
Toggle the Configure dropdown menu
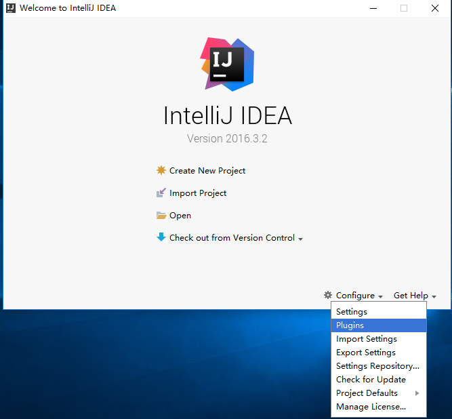click(355, 296)
